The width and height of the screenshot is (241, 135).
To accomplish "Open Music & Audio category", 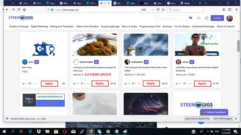I will (129, 27).
